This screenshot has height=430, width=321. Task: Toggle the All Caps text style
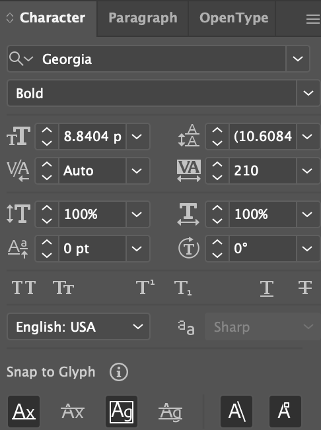[24, 288]
